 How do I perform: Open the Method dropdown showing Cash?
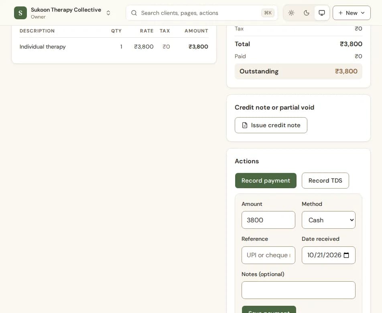(x=328, y=220)
